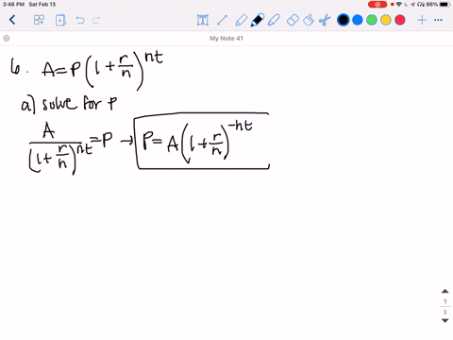Choose the blue ink color
Viewport: 453px width, 340px height.
tap(358, 20)
